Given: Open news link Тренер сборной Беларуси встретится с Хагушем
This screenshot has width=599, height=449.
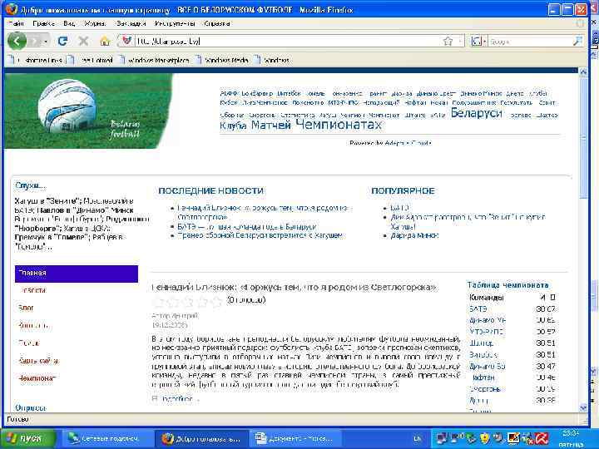Looking at the screenshot, I should (260, 235).
